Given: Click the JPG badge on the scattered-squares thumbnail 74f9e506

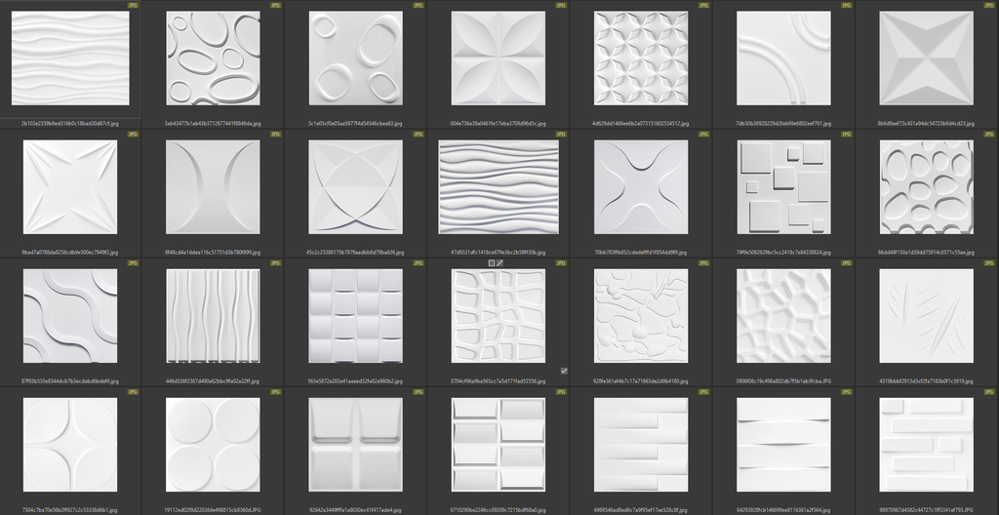Looking at the screenshot, I should tap(847, 134).
